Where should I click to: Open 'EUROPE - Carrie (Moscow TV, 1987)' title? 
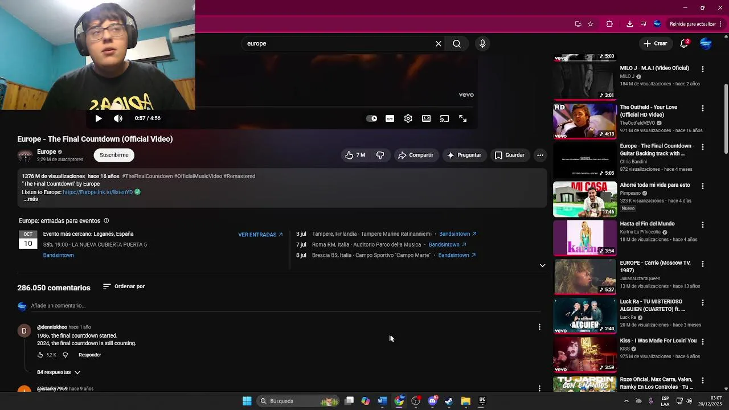tap(655, 266)
